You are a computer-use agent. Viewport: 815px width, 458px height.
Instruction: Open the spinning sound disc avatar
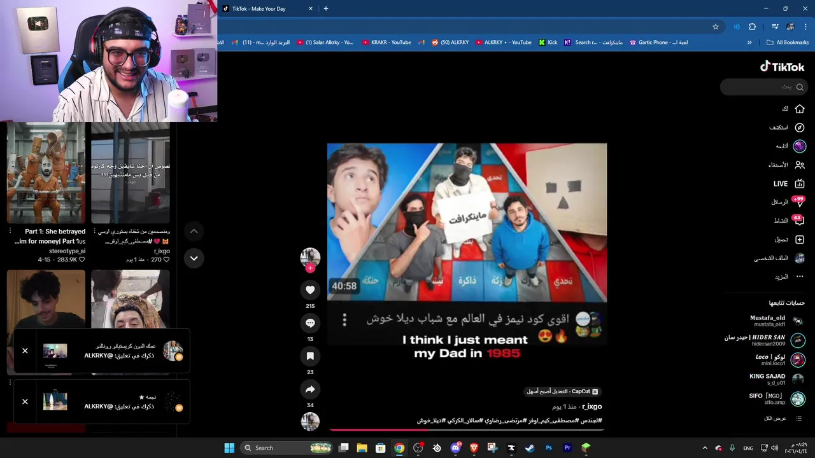coord(310,421)
